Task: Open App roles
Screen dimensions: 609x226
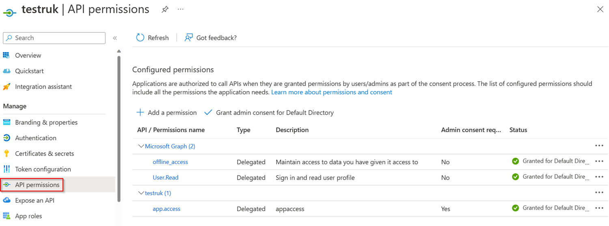Action: [28, 216]
